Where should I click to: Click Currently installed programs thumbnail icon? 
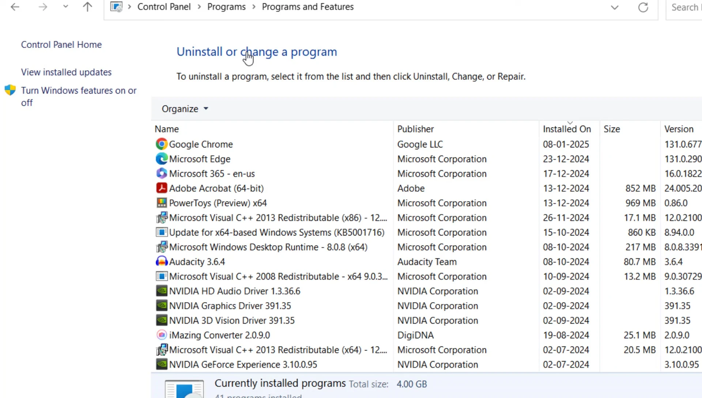184,389
